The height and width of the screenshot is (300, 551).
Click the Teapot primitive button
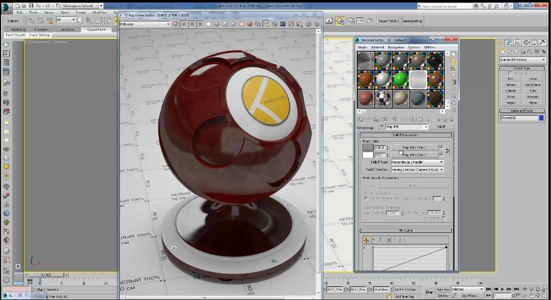[511, 103]
